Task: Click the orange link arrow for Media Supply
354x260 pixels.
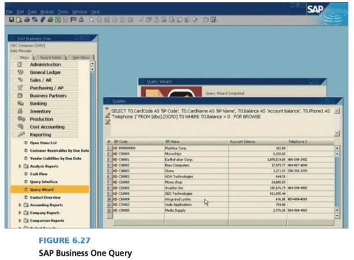Action: tap(115, 211)
